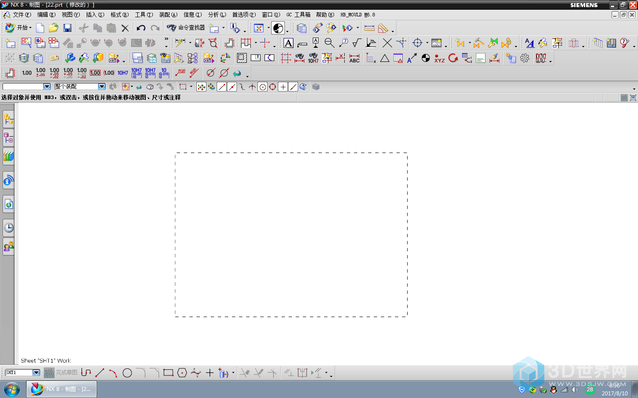The image size is (638, 398).
Task: Toggle the midpoint snap point option
Action: click(x=232, y=87)
